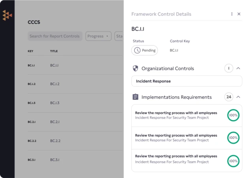Collapse the Implementations Requirements section

[238, 97]
